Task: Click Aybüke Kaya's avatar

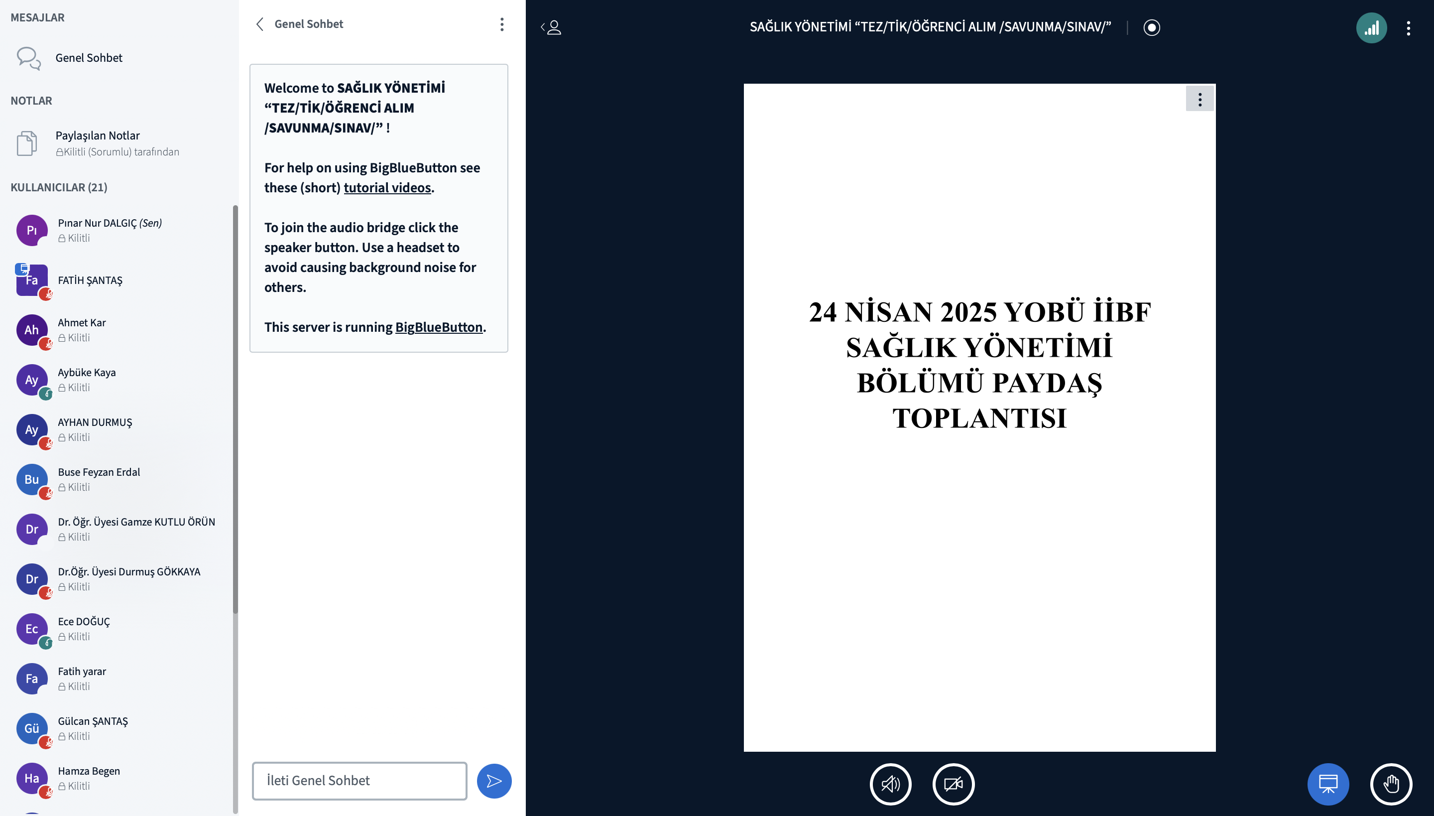Action: 32,380
